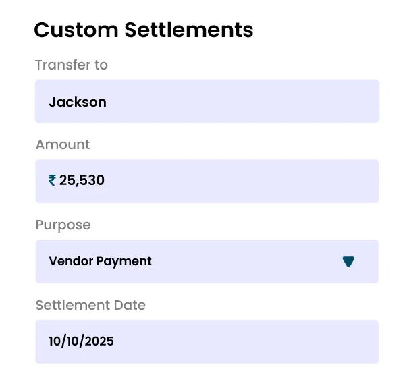The height and width of the screenshot is (386, 407).
Task: Click the Custom Settlements heading
Action: tap(144, 30)
